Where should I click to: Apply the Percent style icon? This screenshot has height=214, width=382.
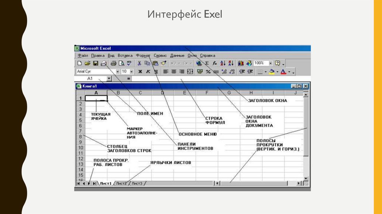(208, 72)
